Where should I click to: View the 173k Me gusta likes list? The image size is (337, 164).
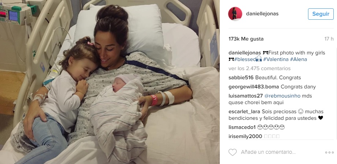(246, 39)
